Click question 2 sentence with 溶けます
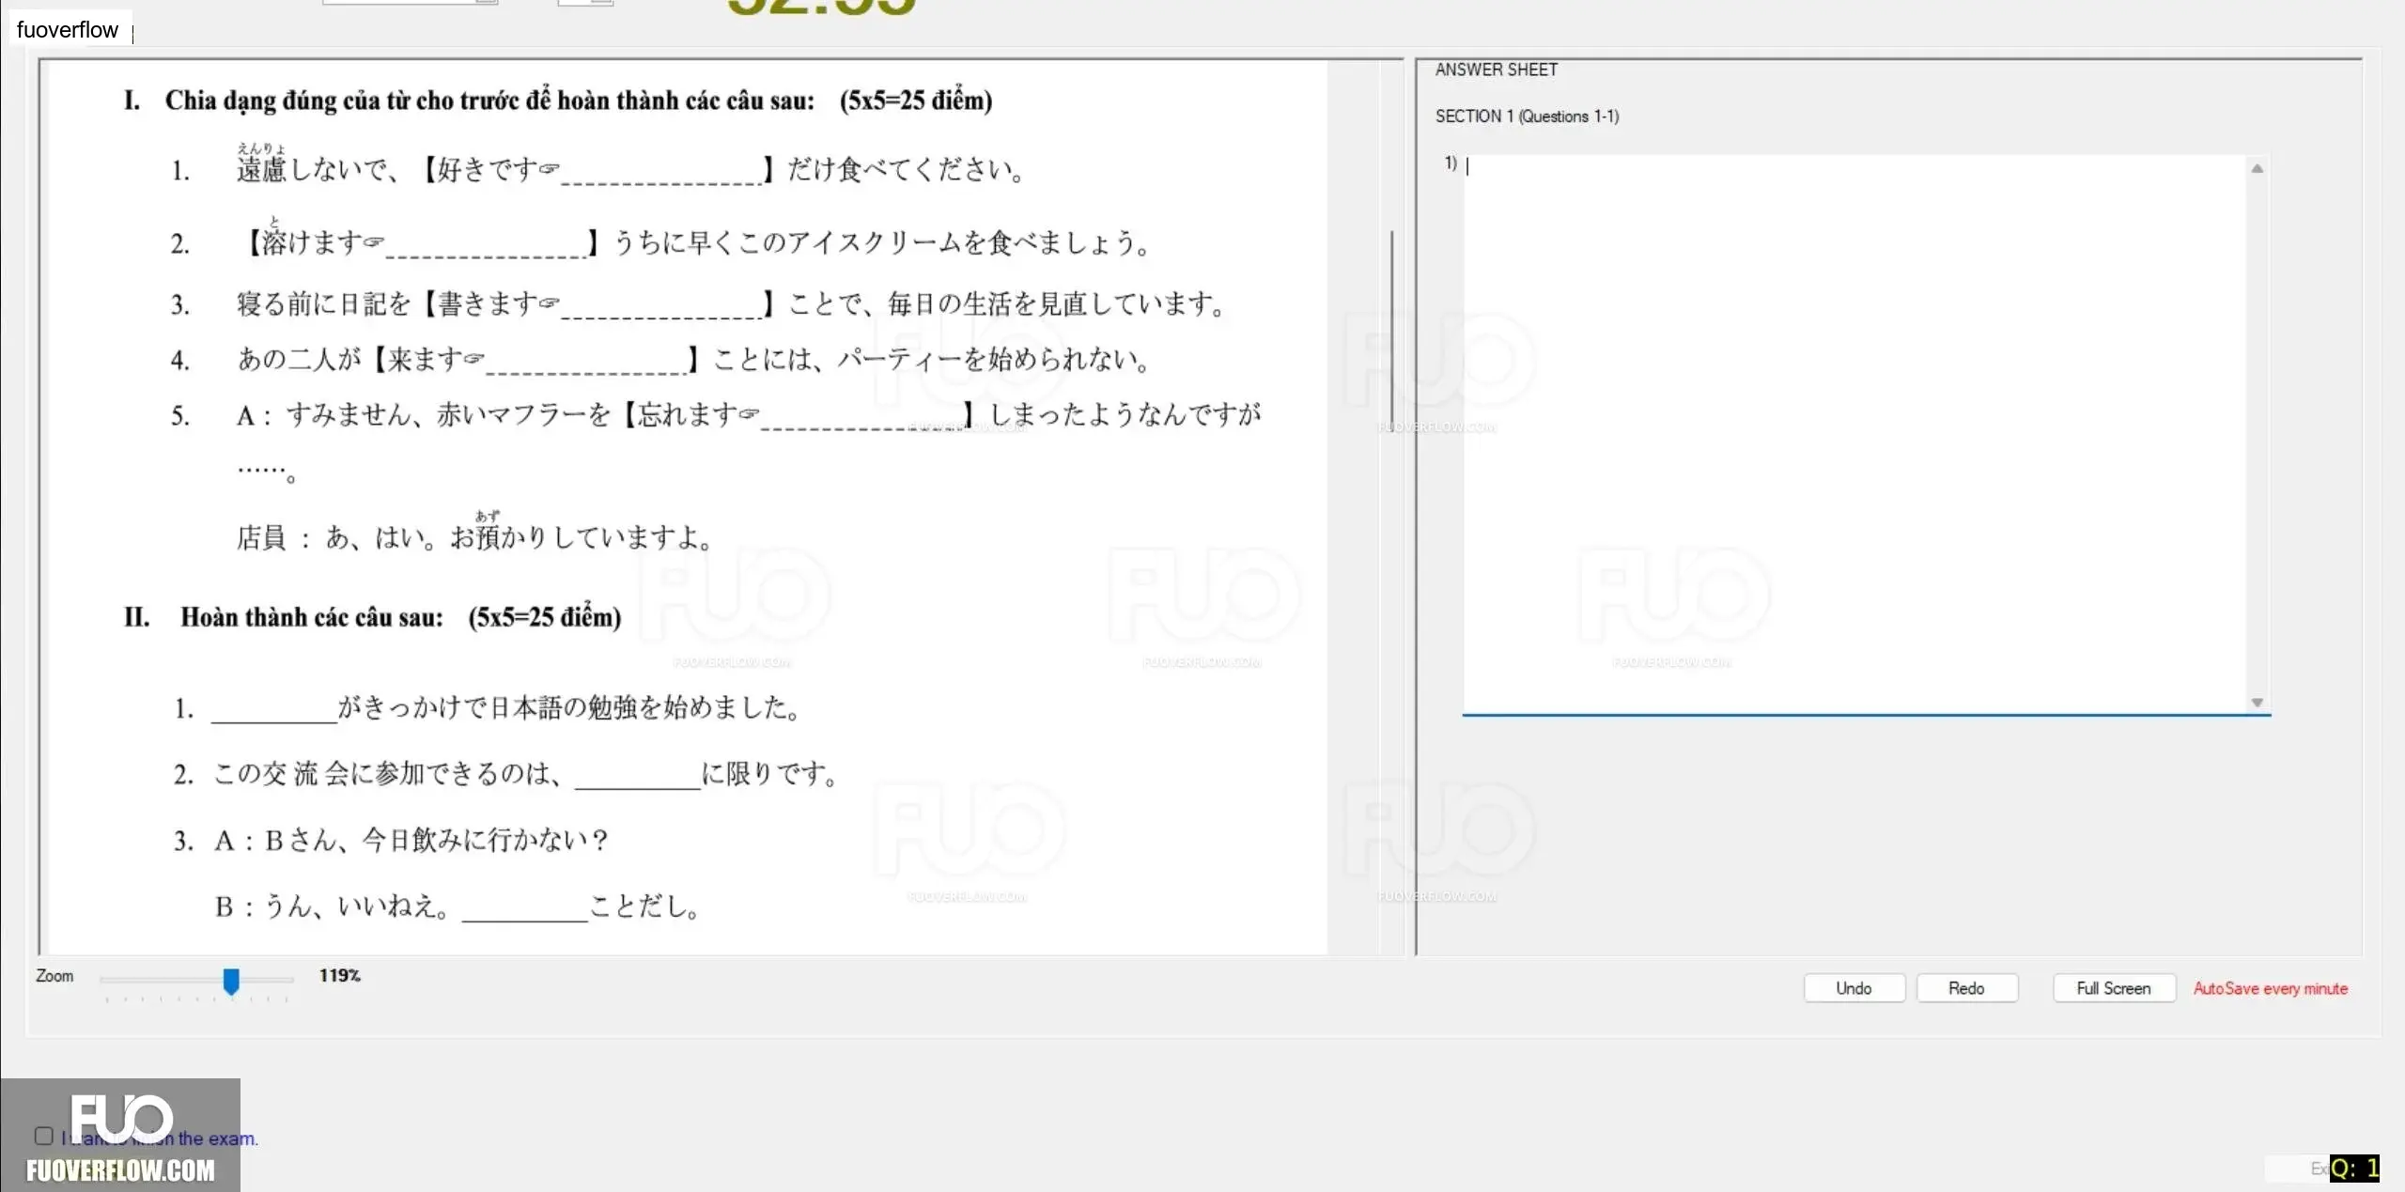 695,242
